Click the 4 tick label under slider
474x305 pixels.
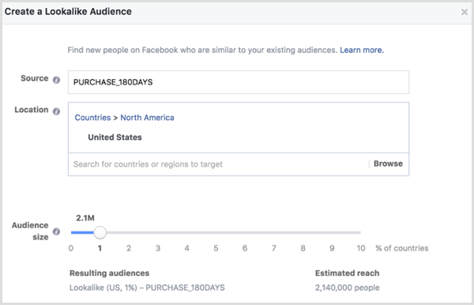pos(186,248)
